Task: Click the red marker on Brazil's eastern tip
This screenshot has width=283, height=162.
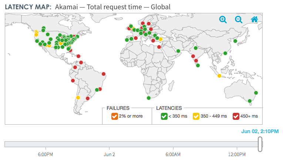Action: pyautogui.click(x=104, y=74)
